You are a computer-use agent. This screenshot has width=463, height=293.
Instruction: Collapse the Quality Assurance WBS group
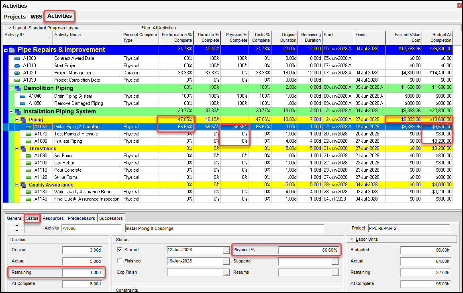click(x=17, y=185)
